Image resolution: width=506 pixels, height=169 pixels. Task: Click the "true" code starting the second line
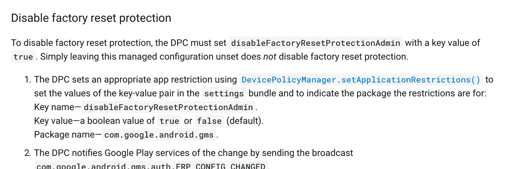click(23, 57)
